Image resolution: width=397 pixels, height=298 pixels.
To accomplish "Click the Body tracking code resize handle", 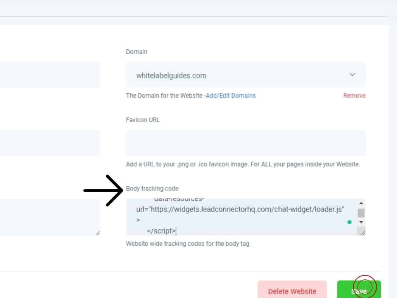I will point(362,232).
